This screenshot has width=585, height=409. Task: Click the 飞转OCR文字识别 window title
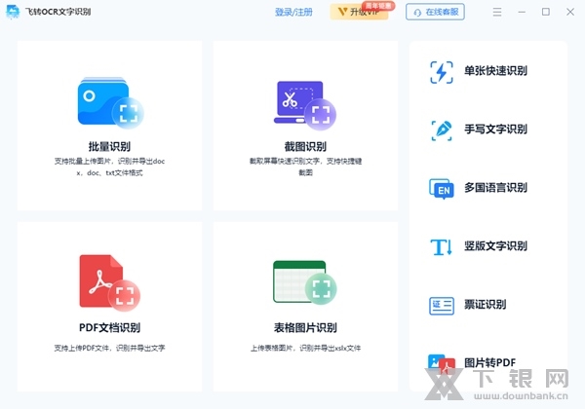(x=58, y=12)
